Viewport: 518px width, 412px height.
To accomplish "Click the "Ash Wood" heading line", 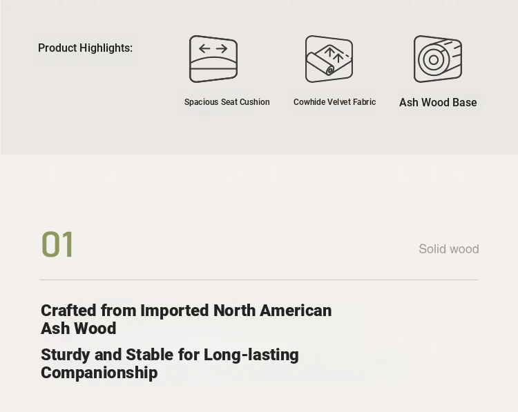I will click(79, 328).
